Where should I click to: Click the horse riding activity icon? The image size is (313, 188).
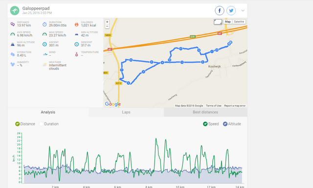pos(15,11)
